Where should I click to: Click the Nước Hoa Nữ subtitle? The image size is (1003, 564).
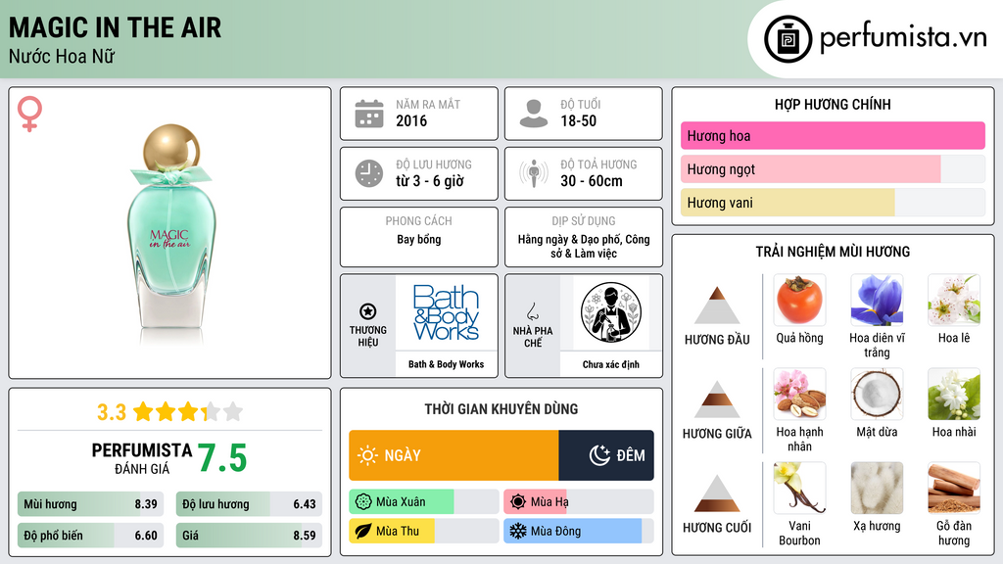(x=62, y=56)
